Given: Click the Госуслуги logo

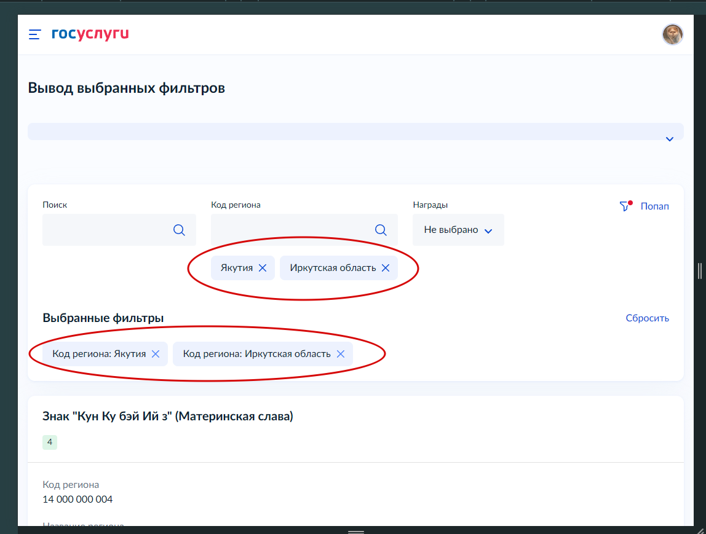Looking at the screenshot, I should [90, 34].
